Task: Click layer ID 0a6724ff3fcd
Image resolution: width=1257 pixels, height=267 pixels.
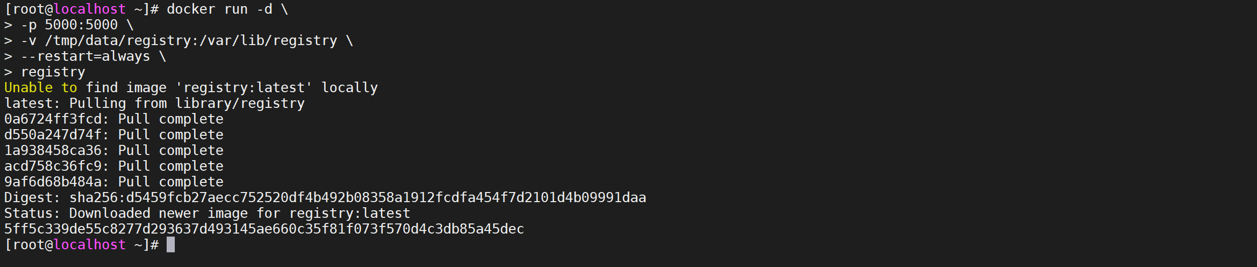Action: (x=53, y=119)
